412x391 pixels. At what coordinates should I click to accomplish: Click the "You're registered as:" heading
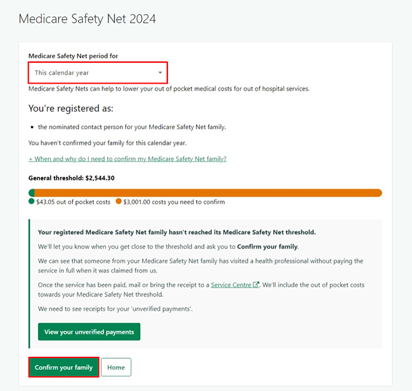71,108
